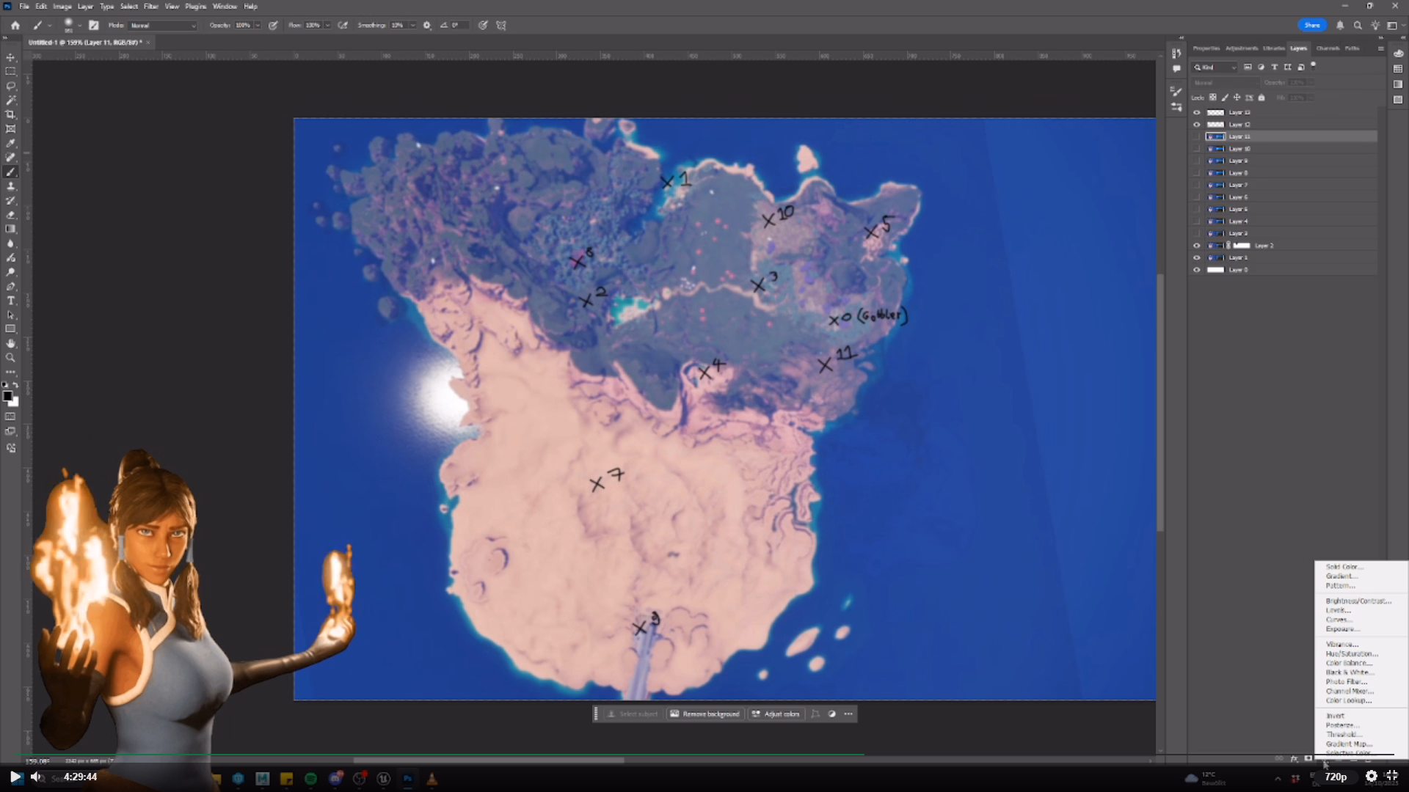Select the Eraser tool
Image resolution: width=1409 pixels, height=792 pixels.
pyautogui.click(x=10, y=215)
